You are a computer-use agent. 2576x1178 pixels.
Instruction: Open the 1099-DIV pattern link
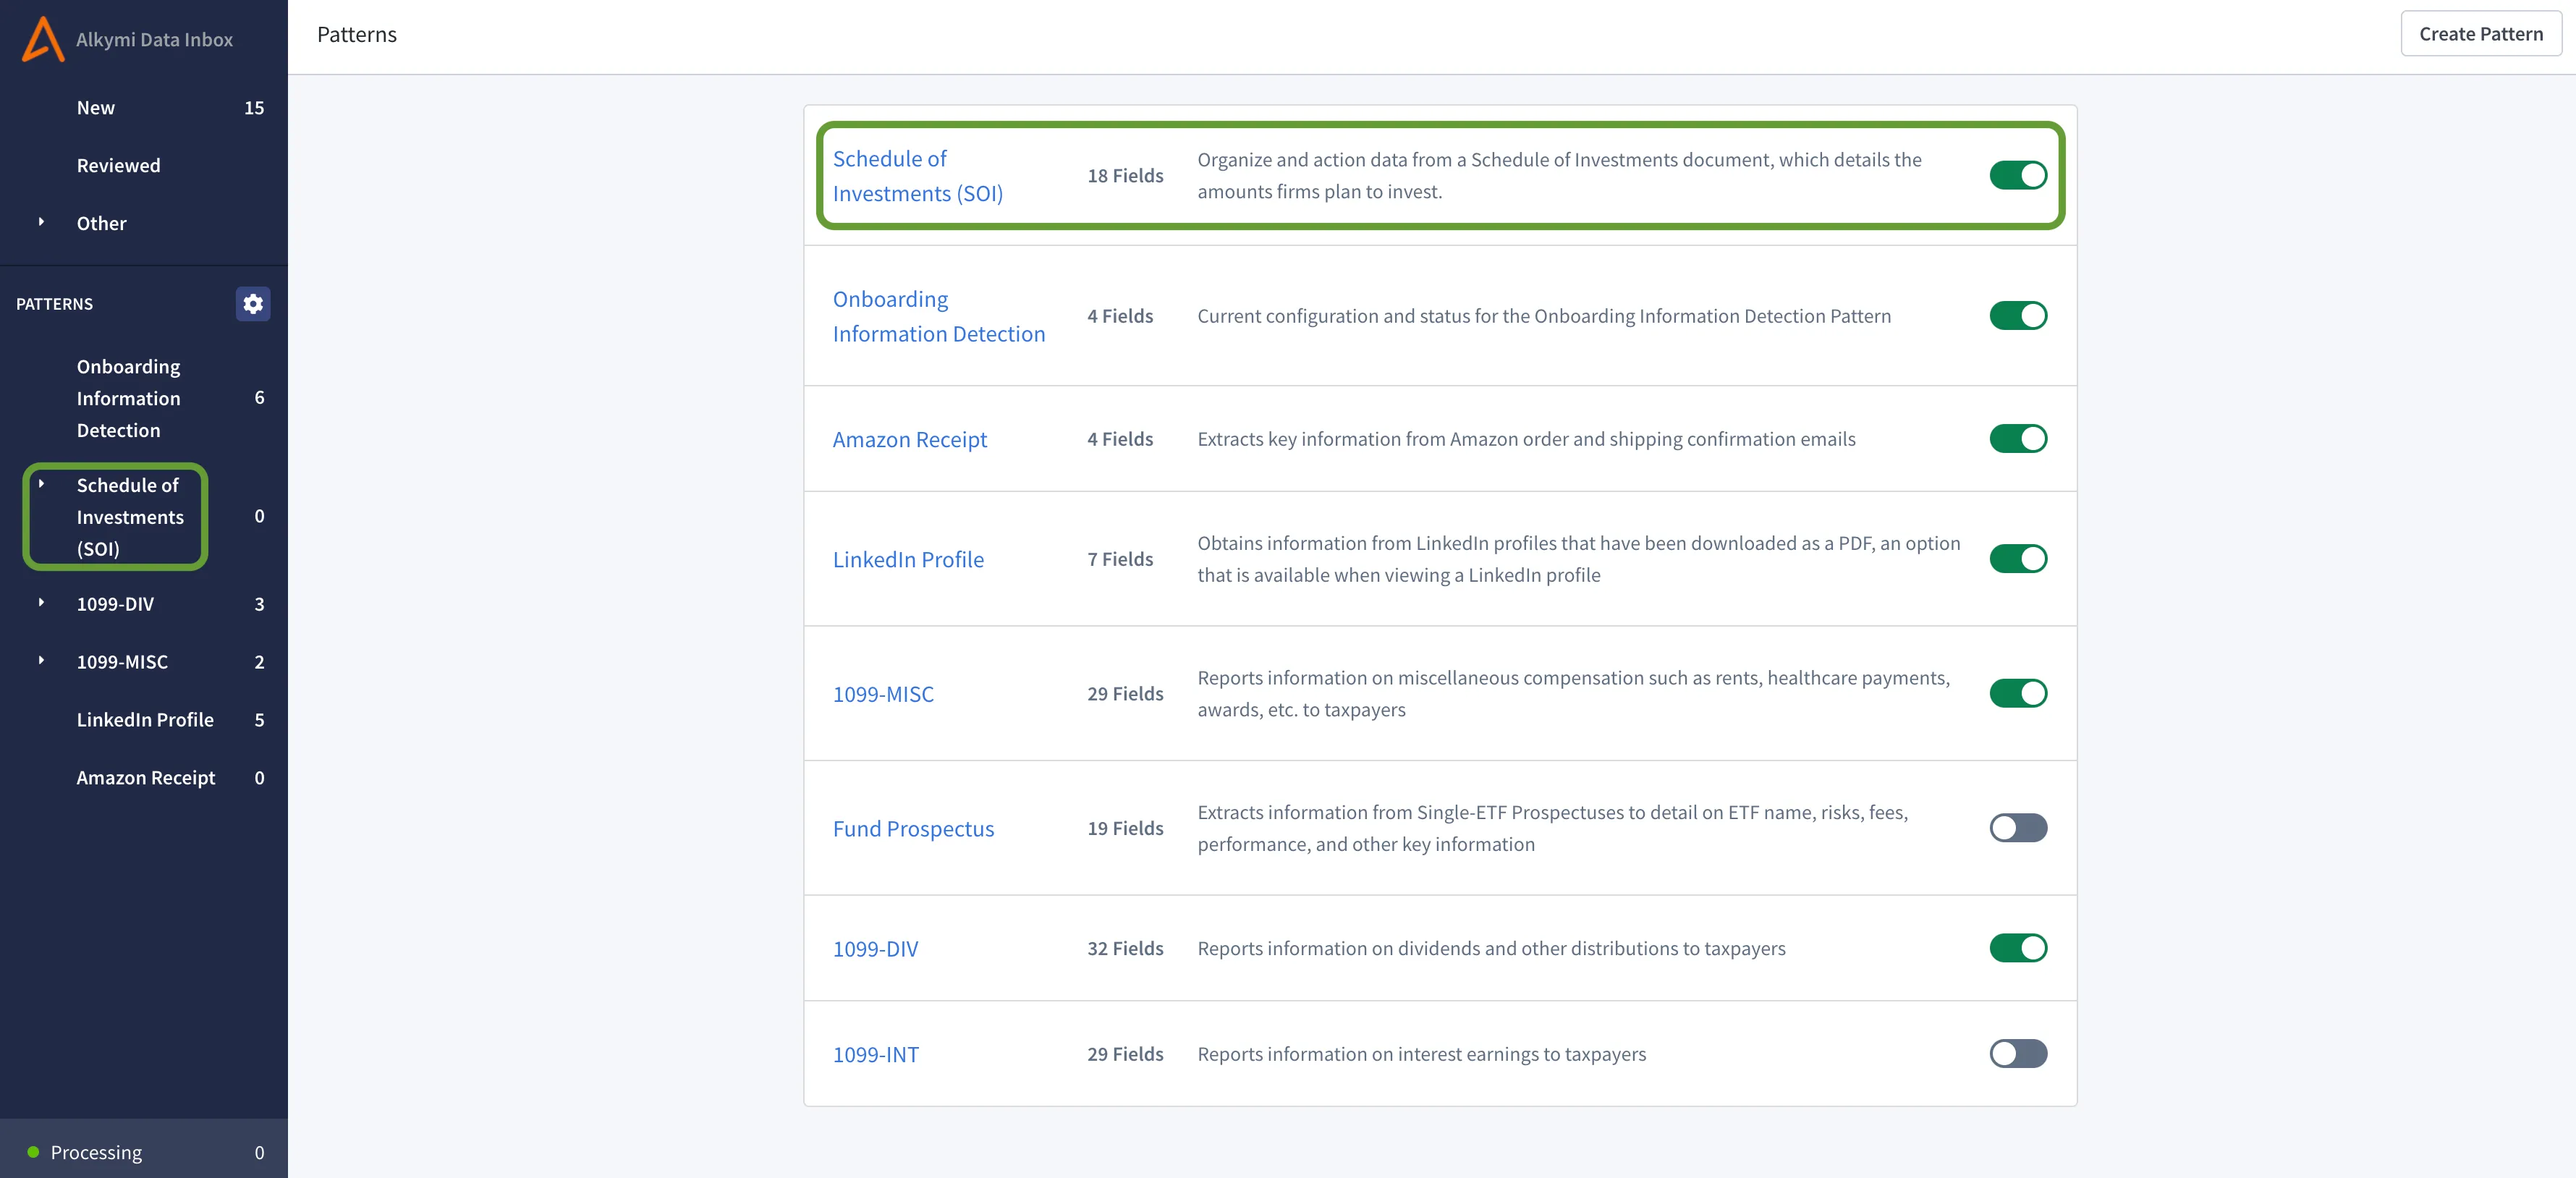click(875, 949)
